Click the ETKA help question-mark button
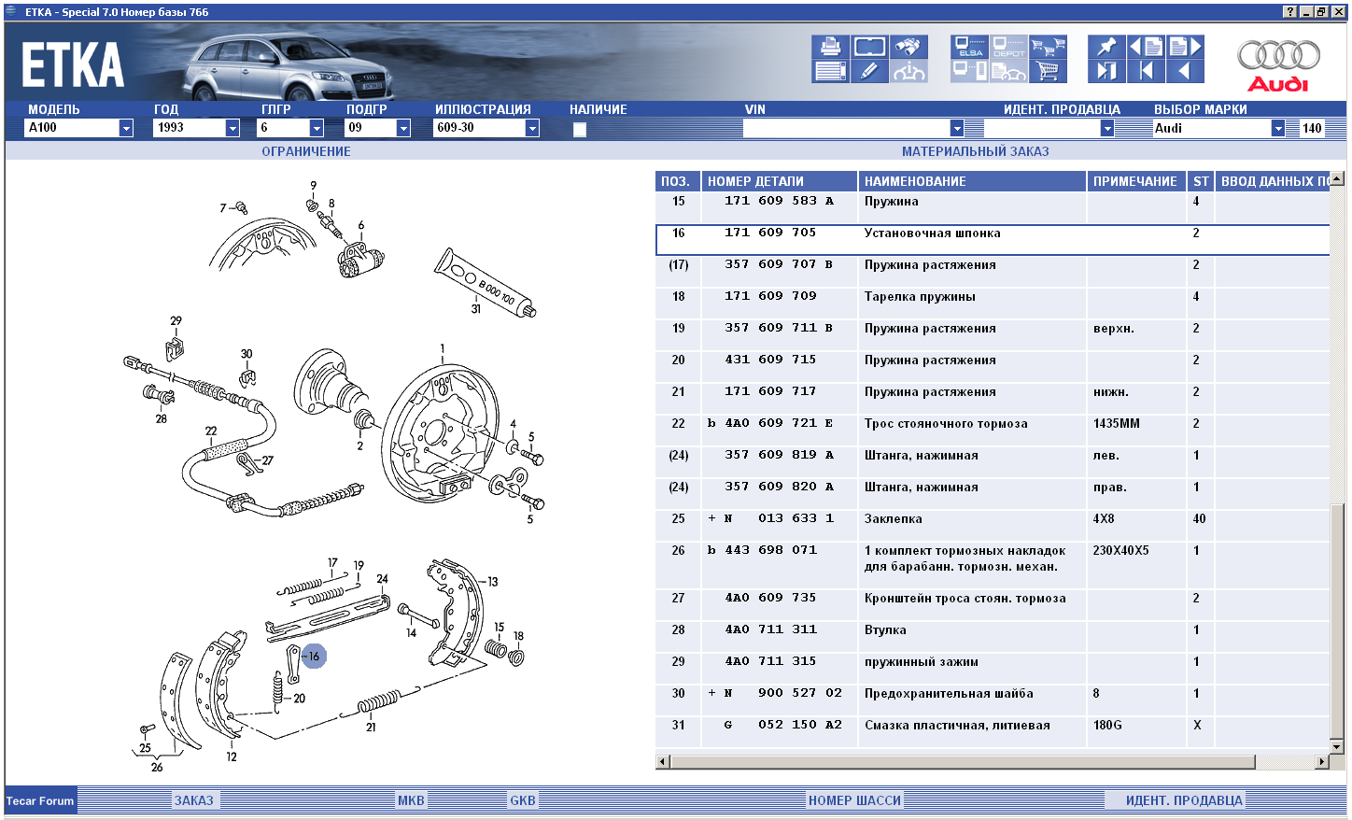1352x820 pixels. click(1290, 11)
